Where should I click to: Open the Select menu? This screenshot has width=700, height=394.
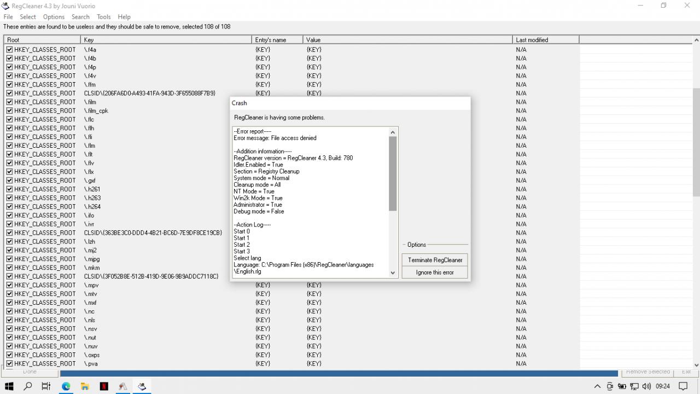pos(28,17)
